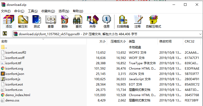The image size is (203, 106).
Task: Sort by Packed Size (压缩后大小) column
Action: [x=117, y=41]
